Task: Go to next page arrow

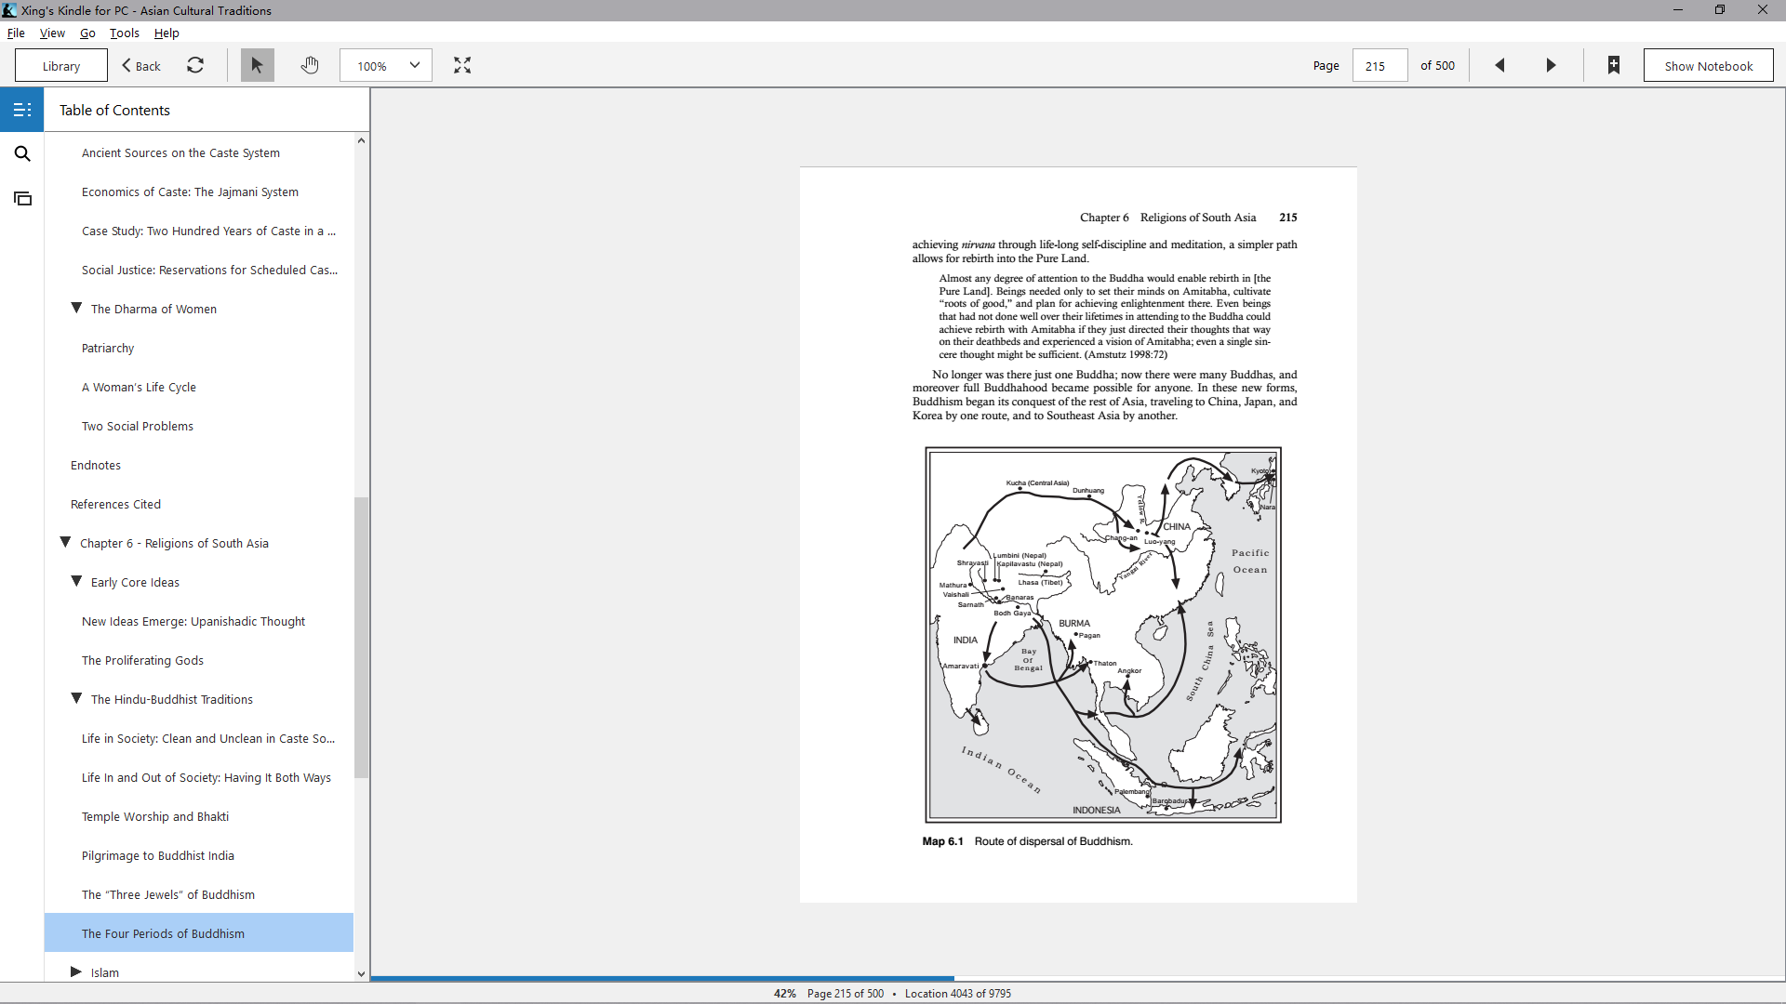Action: click(x=1551, y=65)
